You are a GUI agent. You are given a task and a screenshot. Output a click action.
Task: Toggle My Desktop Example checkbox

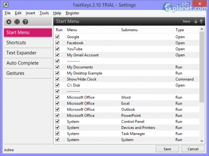57,73
